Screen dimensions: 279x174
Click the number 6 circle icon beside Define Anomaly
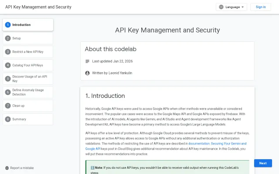(8, 92)
